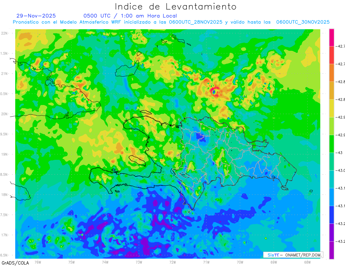Click the '75W' longitude label
Screen dimensions: 345x266
click(x=72, y=262)
